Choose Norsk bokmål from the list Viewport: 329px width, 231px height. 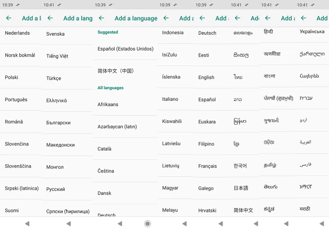21,55
